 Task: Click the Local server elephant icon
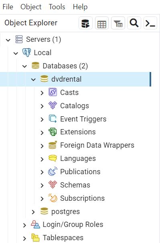click(26, 53)
